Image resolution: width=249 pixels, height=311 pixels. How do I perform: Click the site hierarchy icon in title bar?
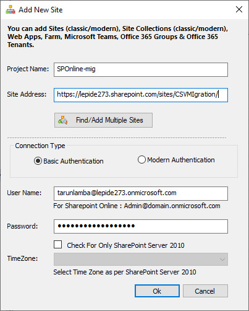[x=11, y=9]
